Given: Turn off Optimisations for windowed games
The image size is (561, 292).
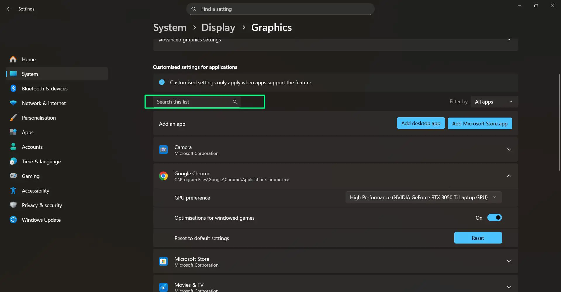Looking at the screenshot, I should [494, 217].
